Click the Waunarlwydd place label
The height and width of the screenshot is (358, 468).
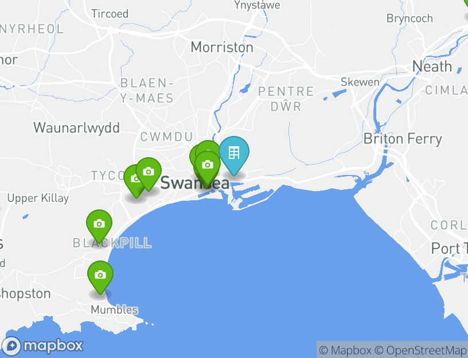pos(76,128)
